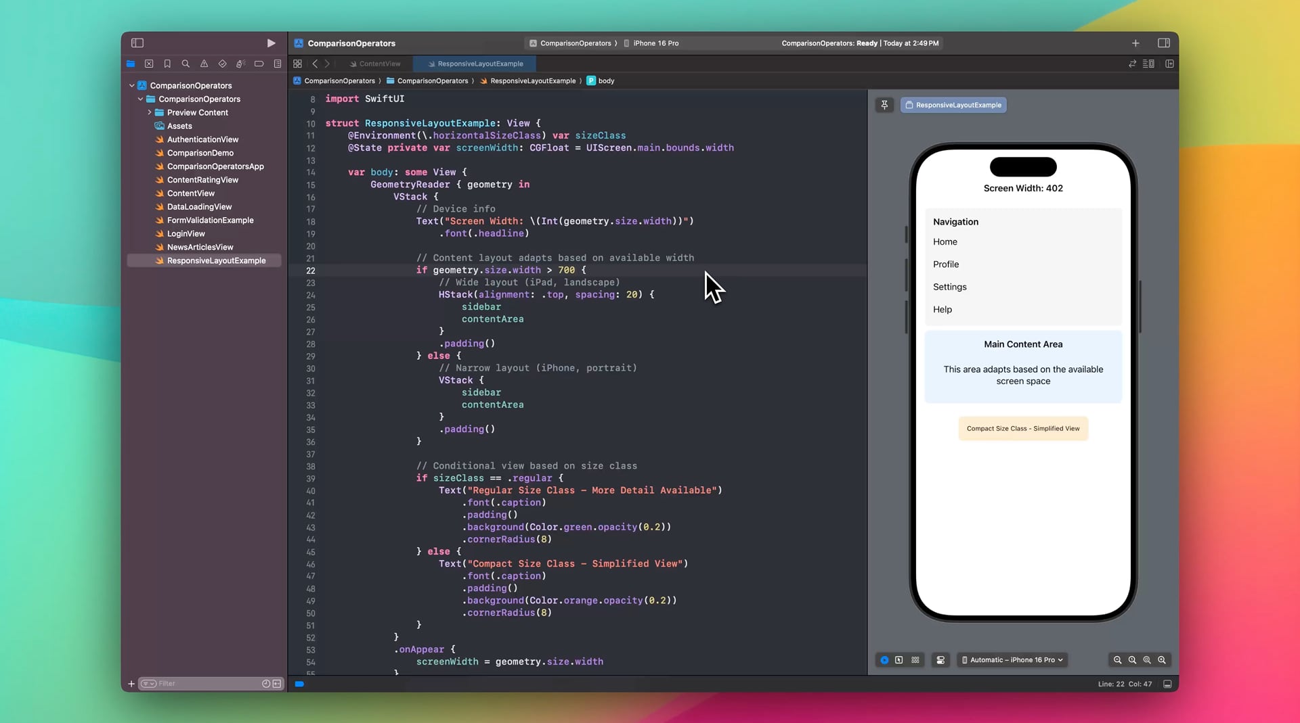
Task: Select the ResponsiveLayoutExample preview tab
Action: tap(953, 105)
